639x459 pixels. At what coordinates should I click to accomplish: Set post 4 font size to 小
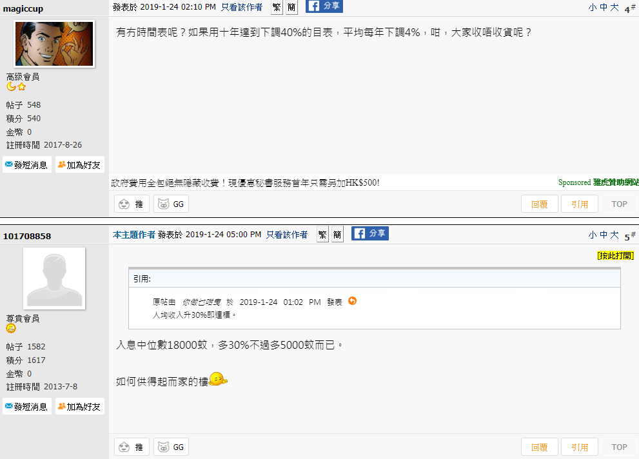(x=593, y=7)
